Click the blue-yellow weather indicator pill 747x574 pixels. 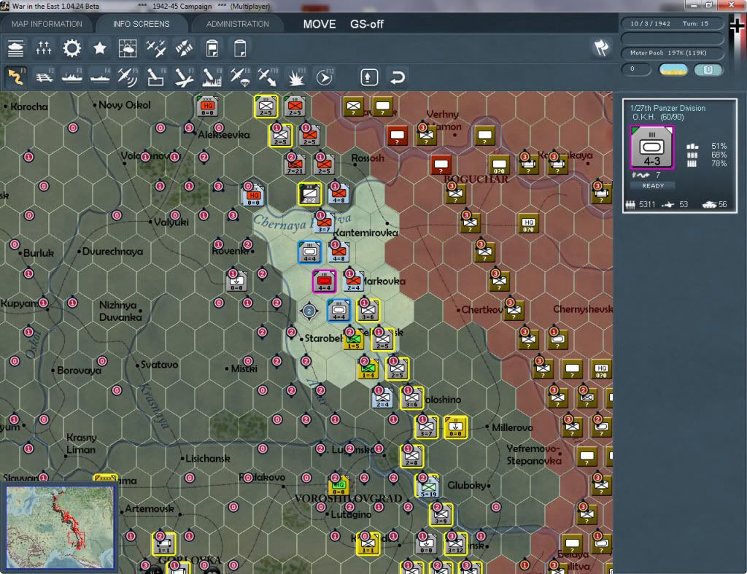click(673, 70)
